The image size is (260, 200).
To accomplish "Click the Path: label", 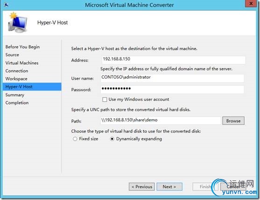I will (76, 121).
